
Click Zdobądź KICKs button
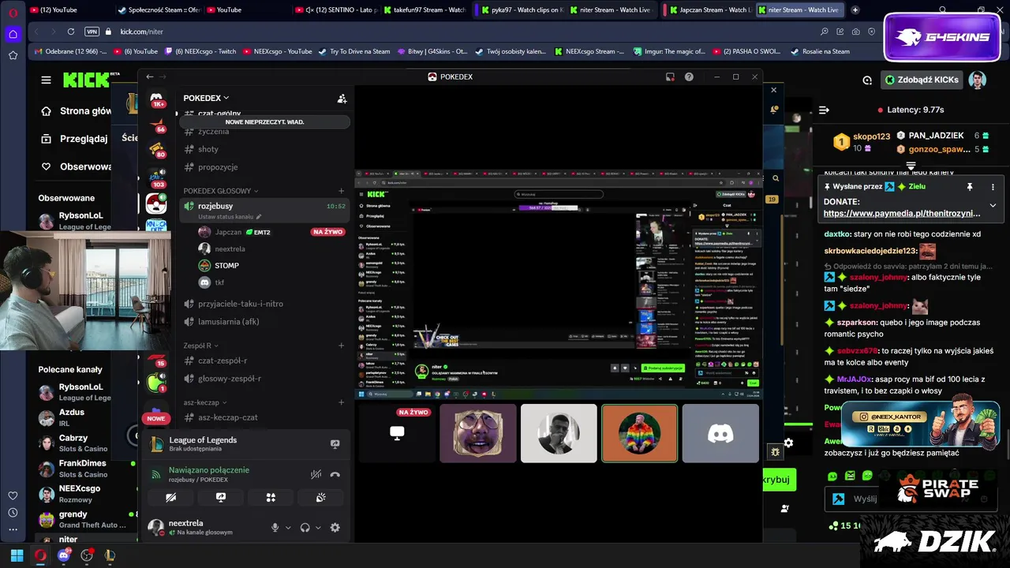(921, 80)
